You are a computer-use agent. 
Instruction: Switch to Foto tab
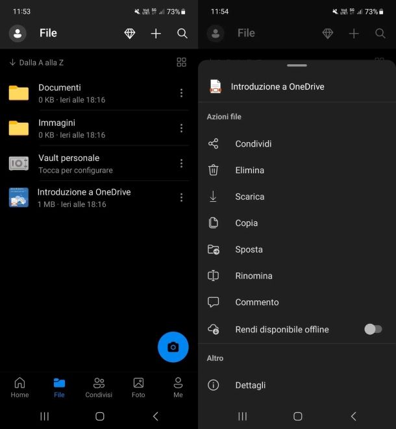point(138,387)
